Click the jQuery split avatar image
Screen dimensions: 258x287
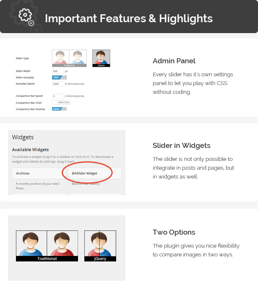pyautogui.click(x=100, y=246)
